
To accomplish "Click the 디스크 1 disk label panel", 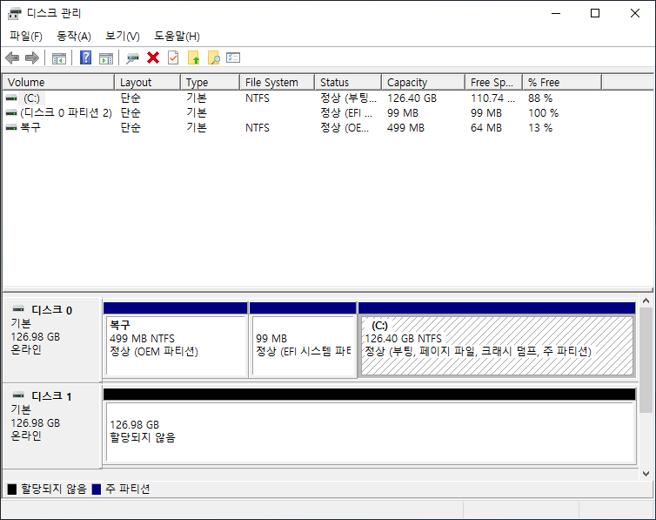I will 52,425.
